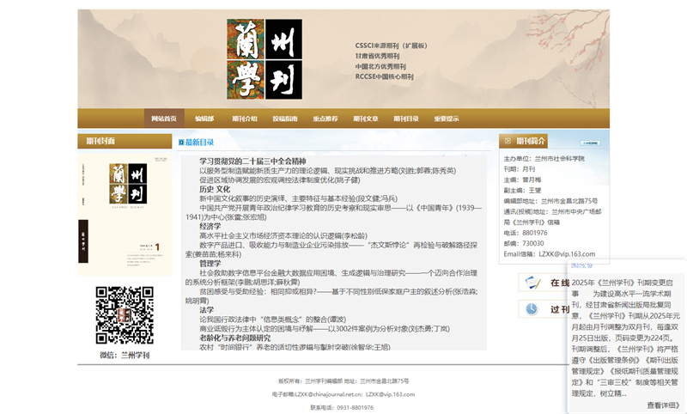The image size is (687, 414).
Task: Open the 网站首页 navigation tab
Action: click(x=163, y=119)
